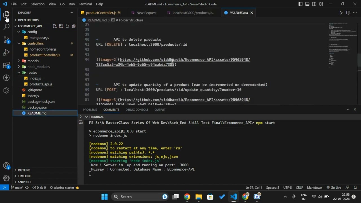
Task: Expand the node_modules folder
Action: [x=19, y=67]
